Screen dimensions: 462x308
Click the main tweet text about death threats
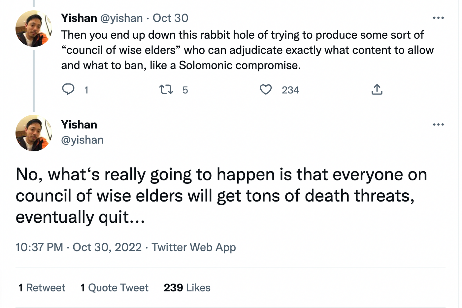click(221, 196)
